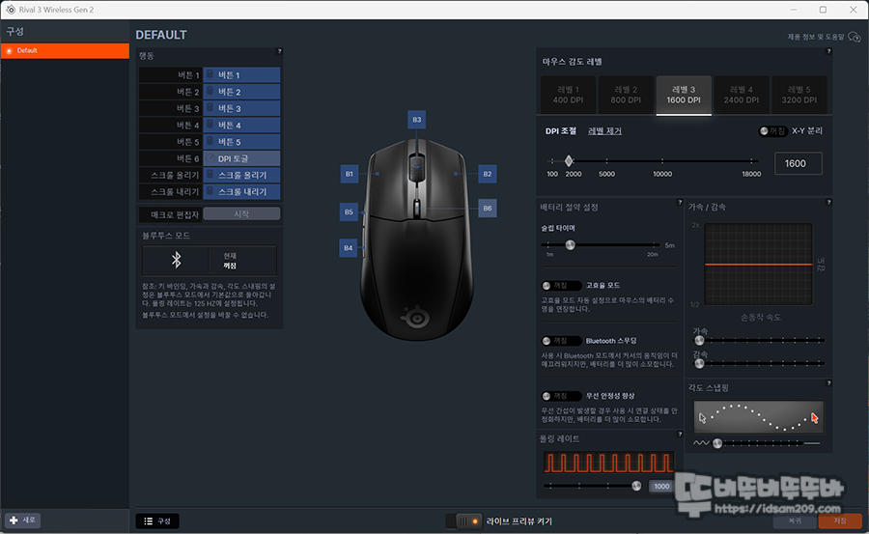Select 레벨 3 1600 DPI tab
869x534 pixels.
[684, 95]
